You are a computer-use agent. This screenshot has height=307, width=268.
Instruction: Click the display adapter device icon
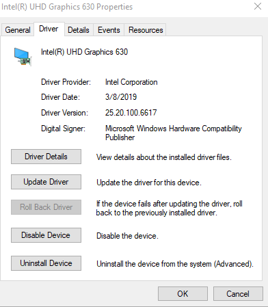tap(23, 57)
